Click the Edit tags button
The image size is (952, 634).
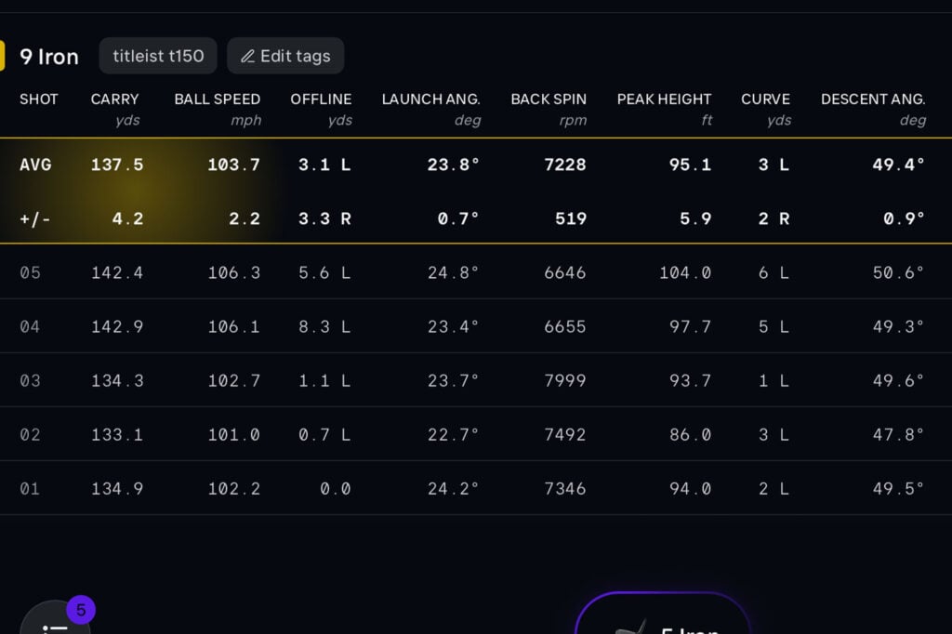coord(285,56)
